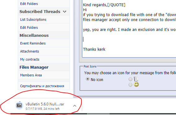Open Edit Folders under Subscribed Threads

pos(29,28)
